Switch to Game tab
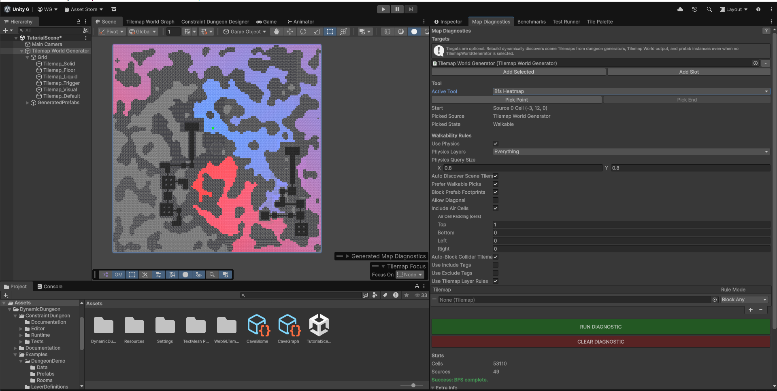The image size is (777, 391). [x=266, y=22]
